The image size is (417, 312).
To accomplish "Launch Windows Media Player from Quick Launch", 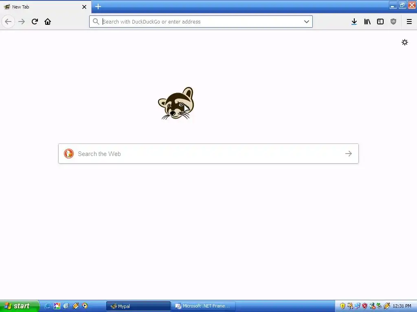I will [85, 306].
